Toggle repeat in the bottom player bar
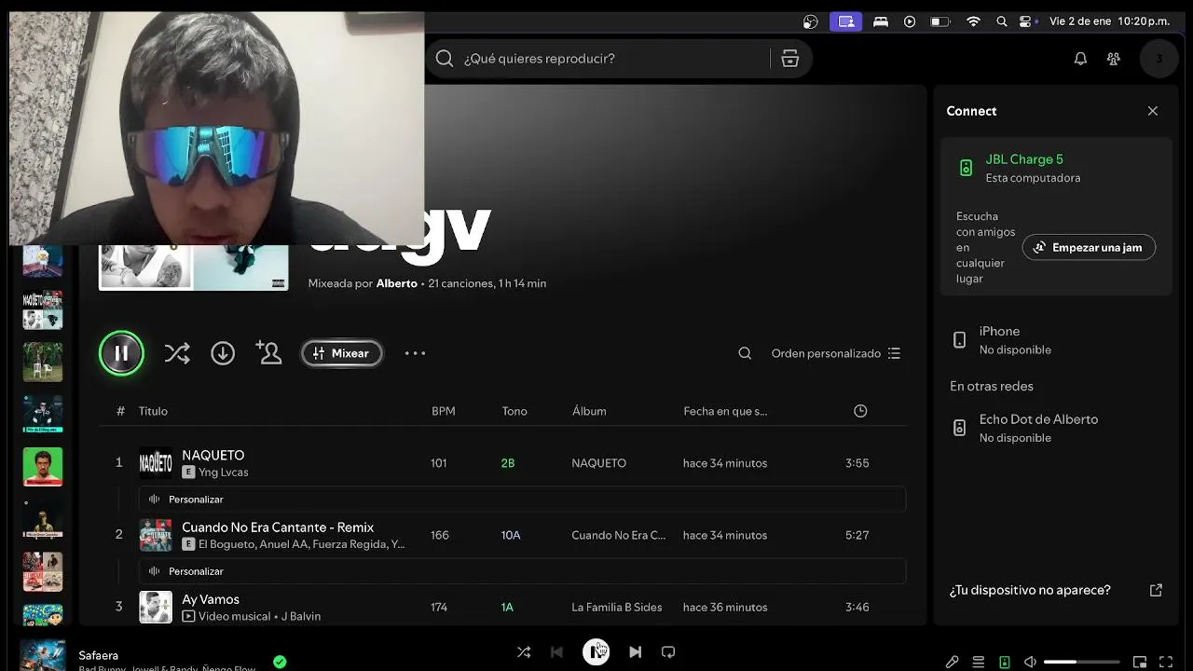This screenshot has width=1193, height=671. click(x=668, y=652)
